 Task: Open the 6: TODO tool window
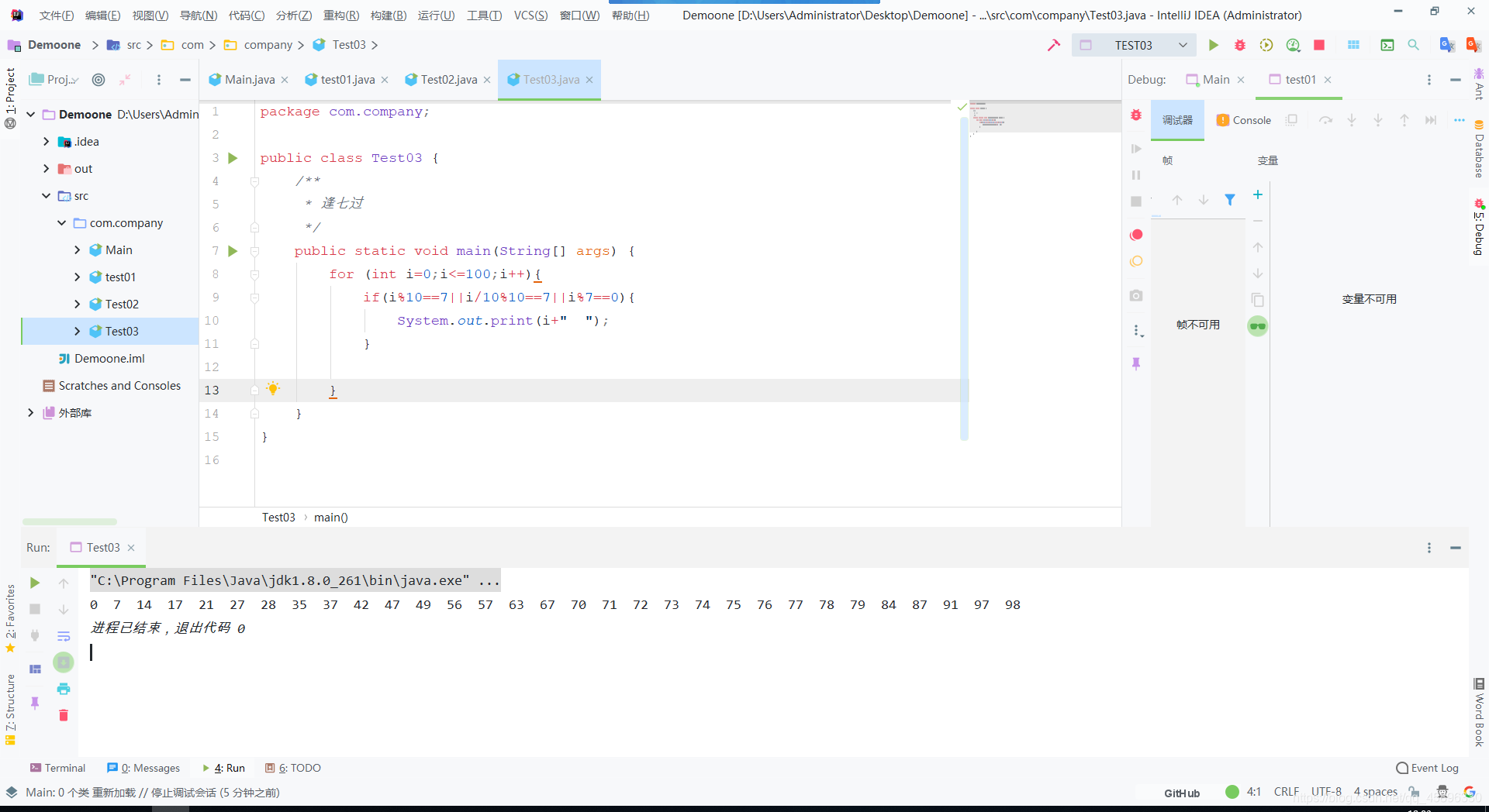point(293,768)
